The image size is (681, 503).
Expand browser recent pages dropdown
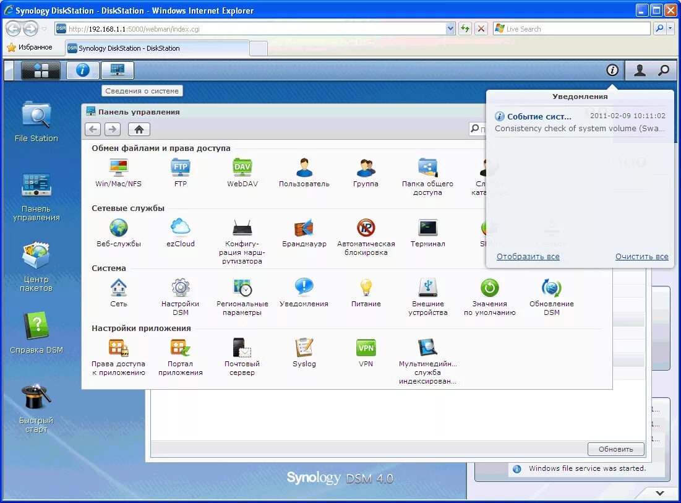pyautogui.click(x=44, y=29)
